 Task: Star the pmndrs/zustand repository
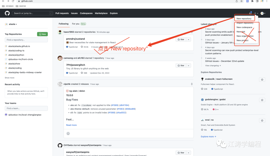click(x=181, y=39)
